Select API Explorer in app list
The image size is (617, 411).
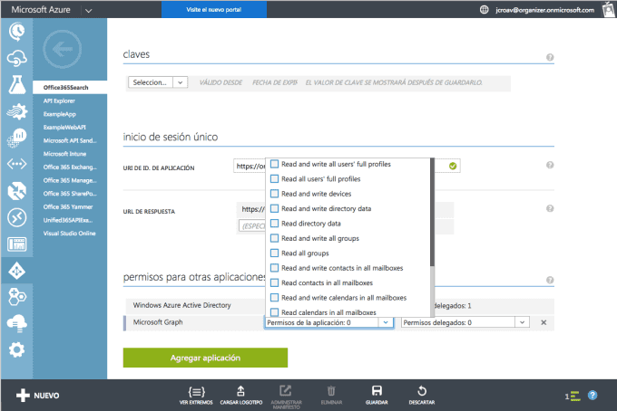tap(59, 100)
